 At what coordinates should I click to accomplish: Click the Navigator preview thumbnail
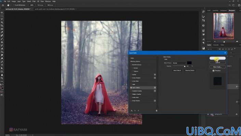[x=224, y=26]
